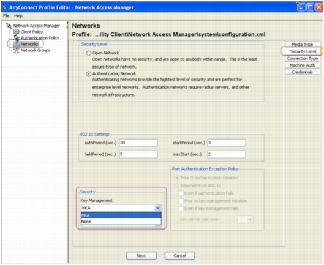Click the Networks tree icon

point(17,44)
